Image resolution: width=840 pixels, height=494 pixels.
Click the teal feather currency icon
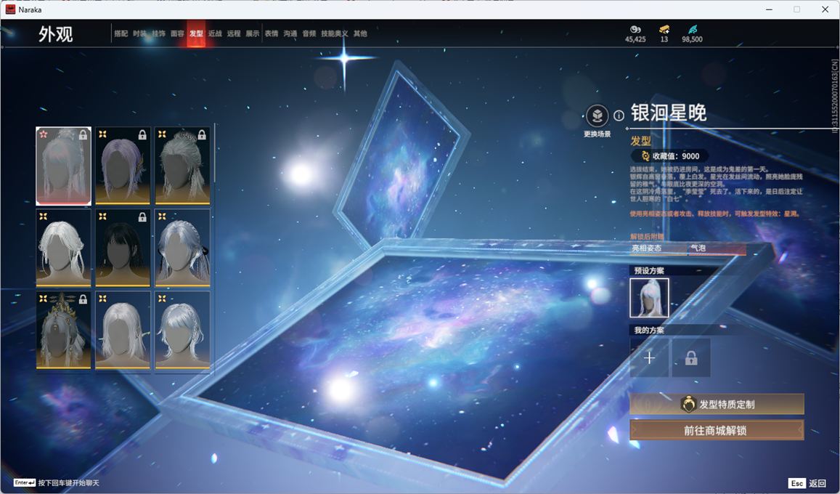tap(692, 29)
